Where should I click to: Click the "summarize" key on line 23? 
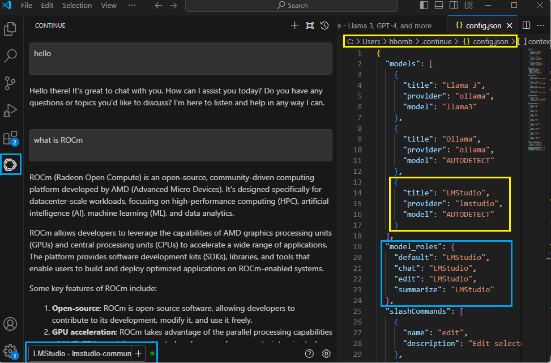coord(418,289)
